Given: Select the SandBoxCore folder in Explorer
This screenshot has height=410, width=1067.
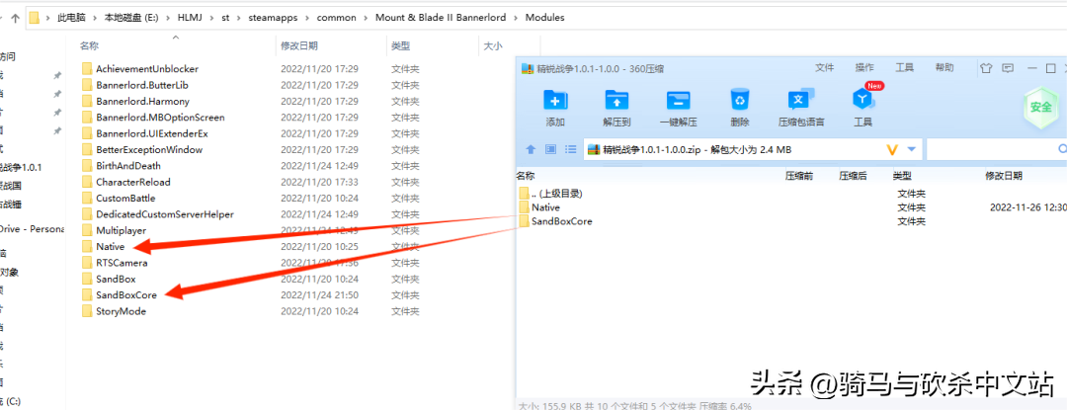Looking at the screenshot, I should 126,295.
